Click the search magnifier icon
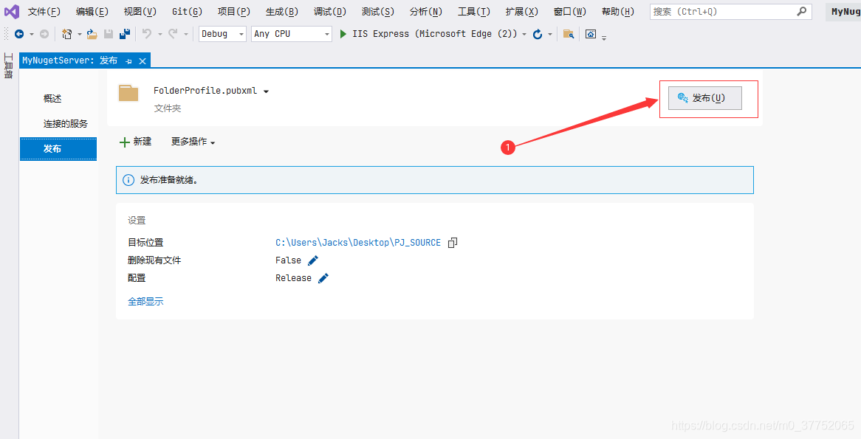Image resolution: width=861 pixels, height=439 pixels. (802, 11)
